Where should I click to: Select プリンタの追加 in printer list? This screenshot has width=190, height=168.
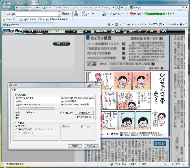pyautogui.click(x=25, y=98)
